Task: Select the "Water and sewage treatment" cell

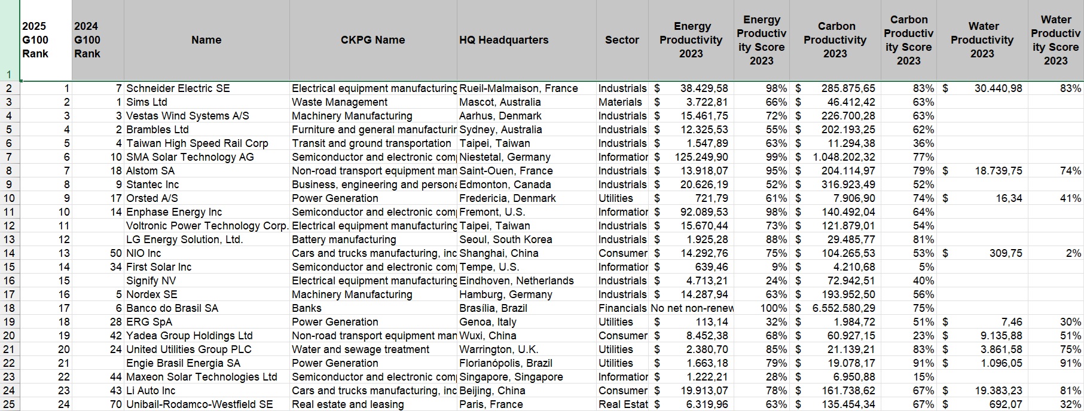Action: 373,349
